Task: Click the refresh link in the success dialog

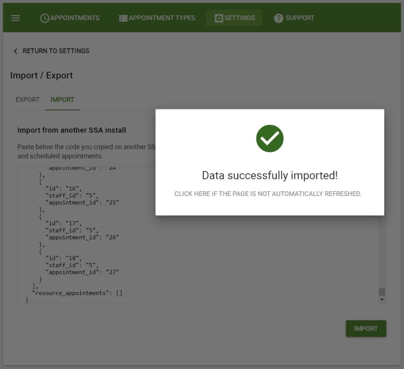Action: pyautogui.click(x=268, y=194)
